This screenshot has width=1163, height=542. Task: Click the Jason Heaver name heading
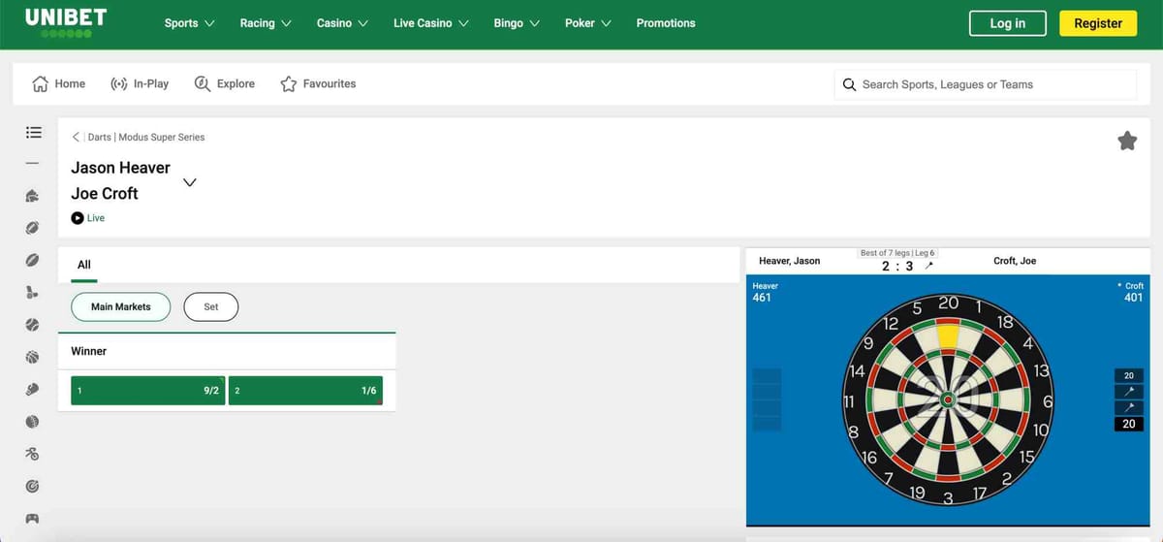(120, 168)
